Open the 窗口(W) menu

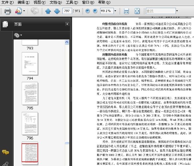pyautogui.click(x=88, y=2)
